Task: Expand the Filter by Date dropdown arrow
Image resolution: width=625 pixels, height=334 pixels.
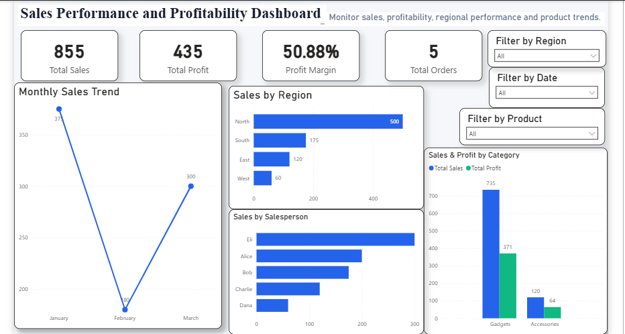Action: tap(592, 93)
